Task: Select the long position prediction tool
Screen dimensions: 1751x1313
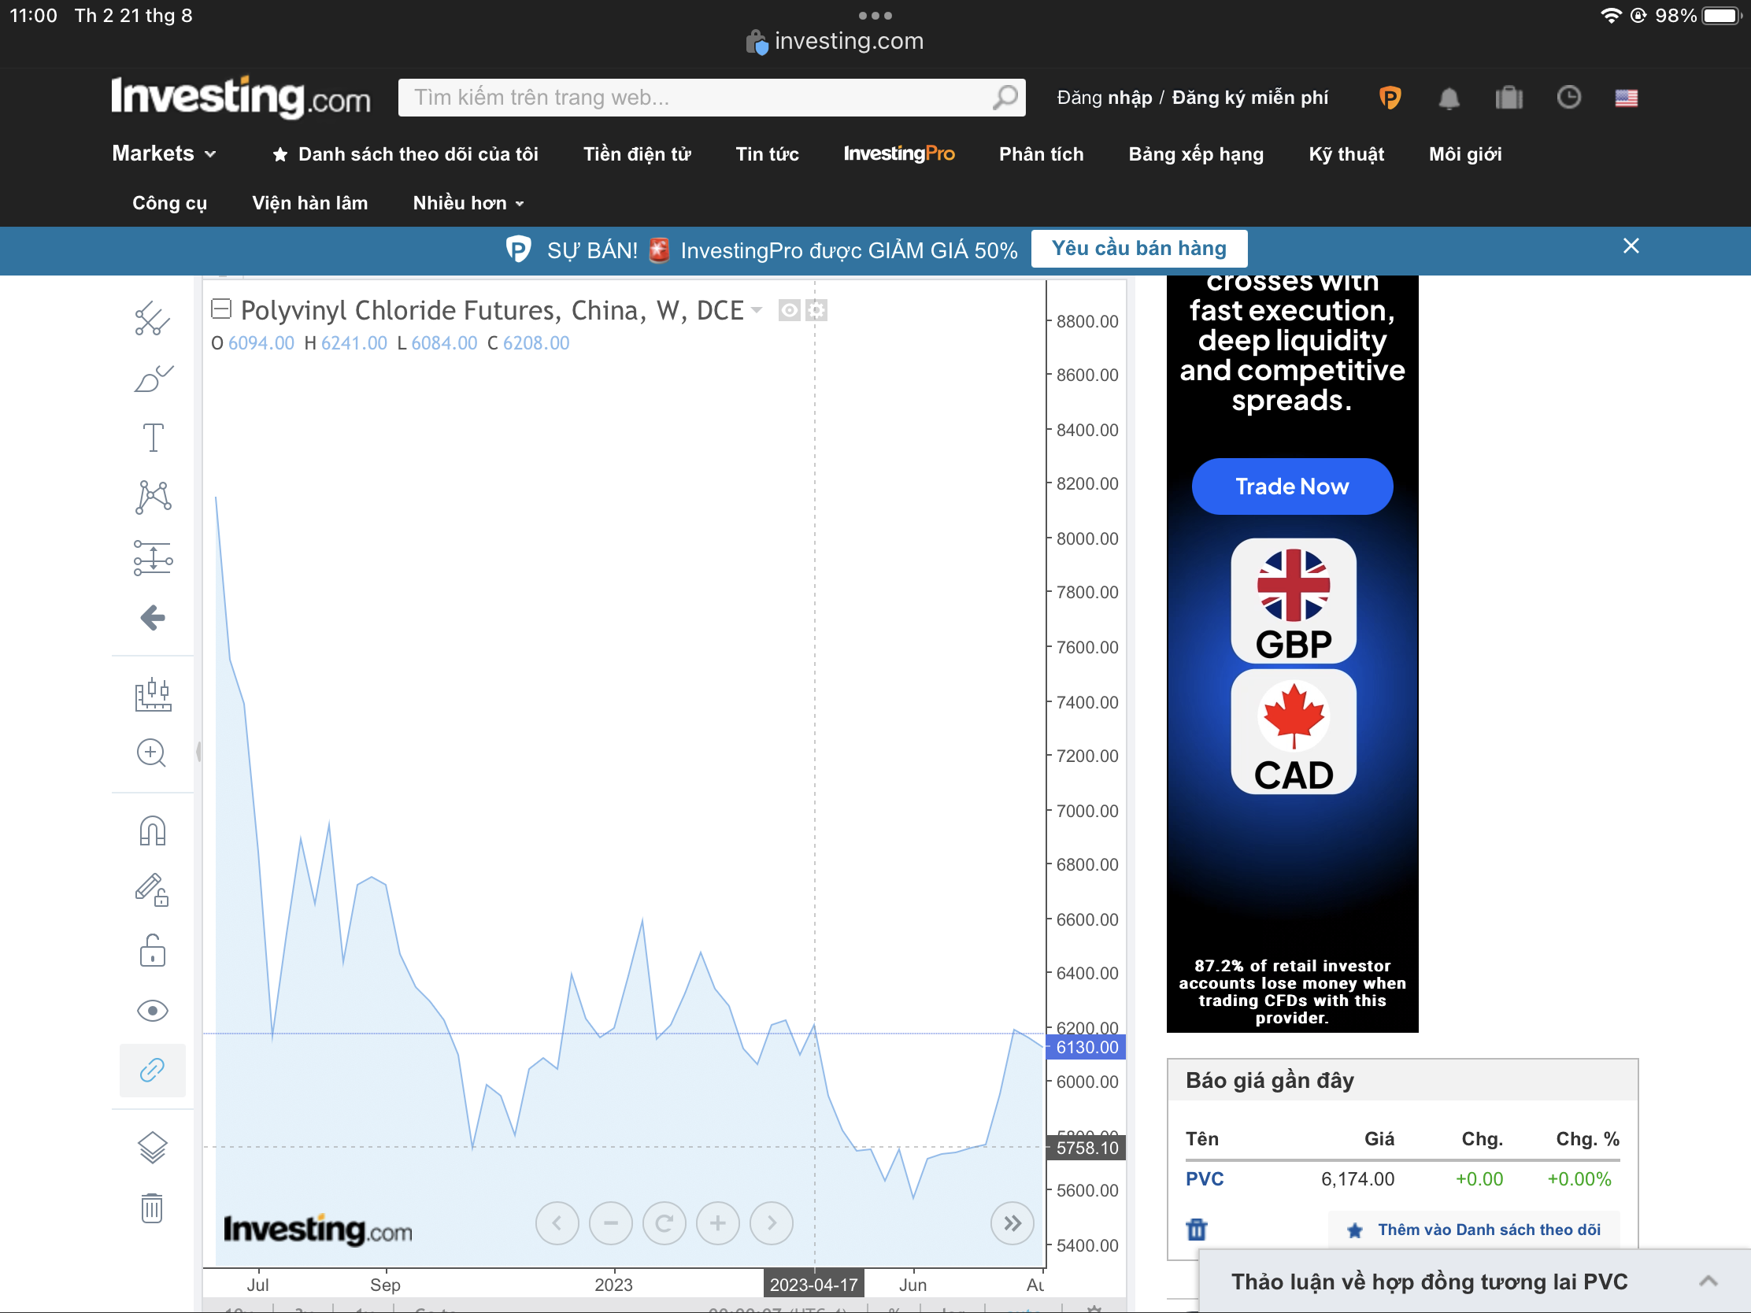Action: pos(152,558)
